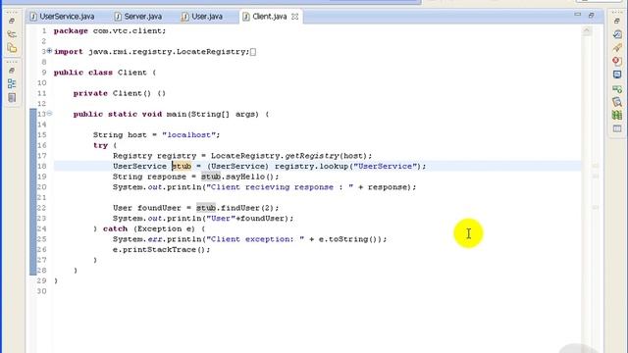628x353 pixels.
Task: Restore the right-side minimized view stack
Action: tap(617, 21)
